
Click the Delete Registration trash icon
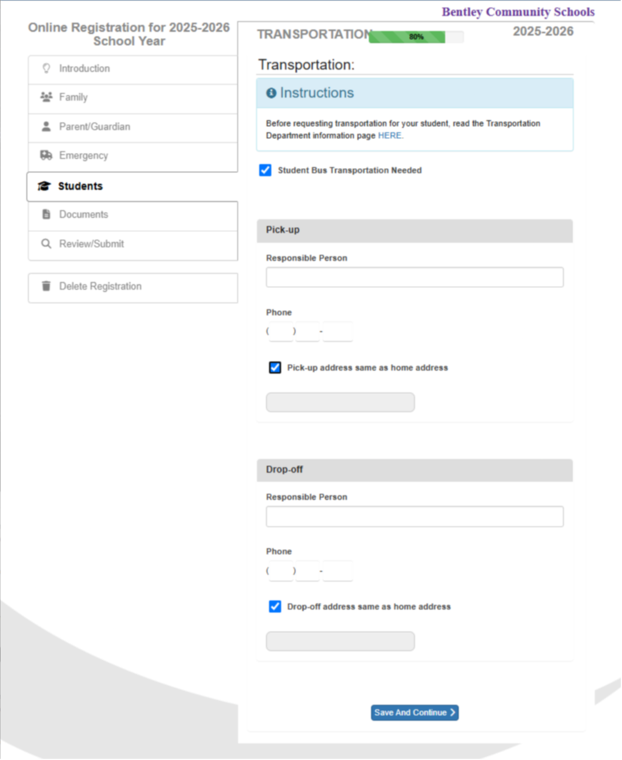tap(46, 286)
